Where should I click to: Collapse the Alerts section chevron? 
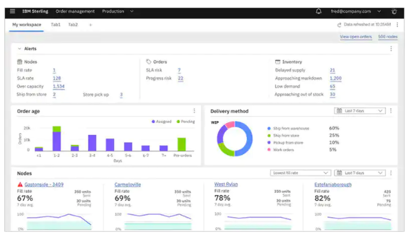coord(20,49)
